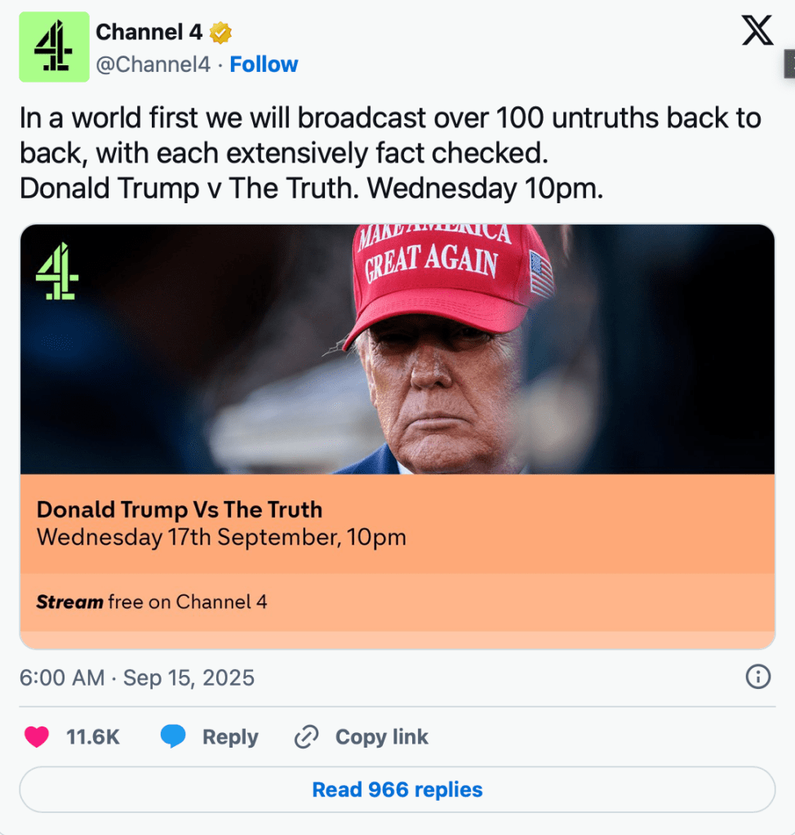Open the tweet info circle icon

pos(758,677)
